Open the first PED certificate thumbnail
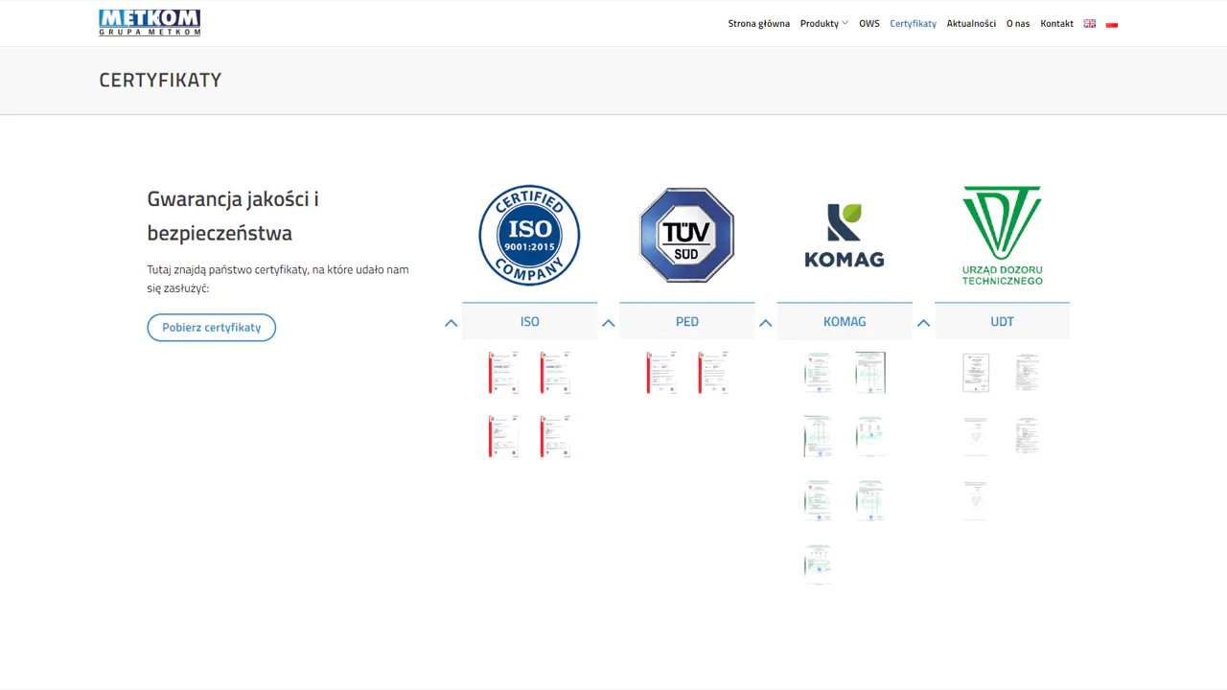The width and height of the screenshot is (1227, 690). [x=661, y=373]
